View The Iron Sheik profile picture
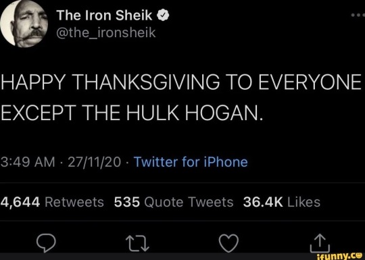 click(x=24, y=23)
